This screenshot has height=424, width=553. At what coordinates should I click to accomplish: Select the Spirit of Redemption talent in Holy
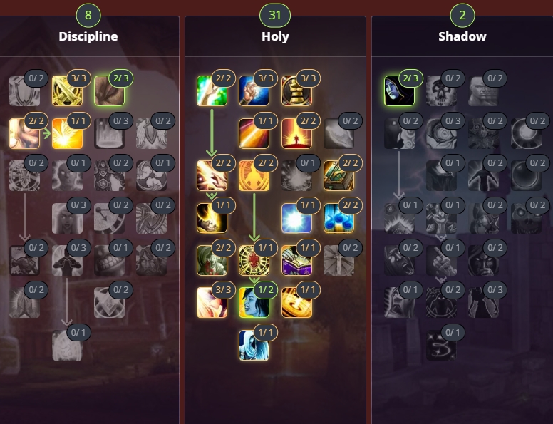pos(296,218)
